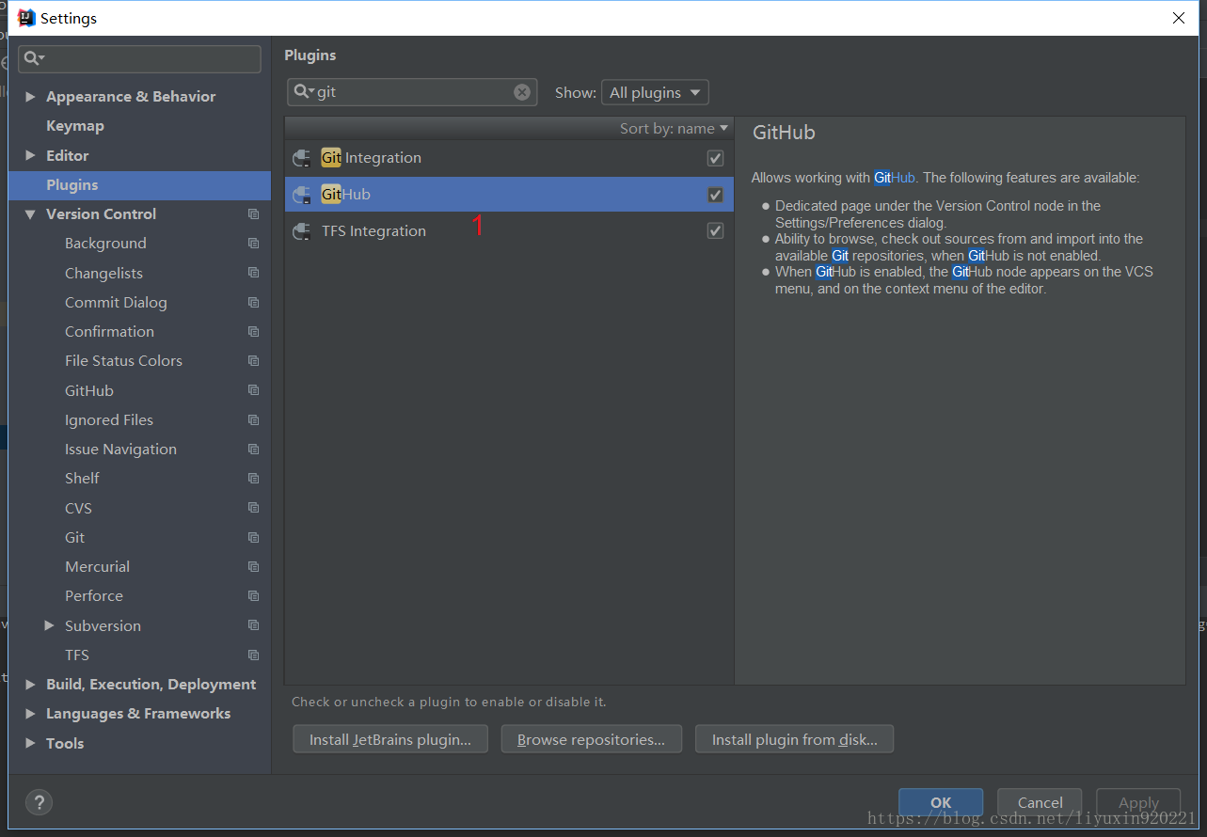Click Install JetBrains plugin button
Screen dimensions: 1207x837
(390, 739)
